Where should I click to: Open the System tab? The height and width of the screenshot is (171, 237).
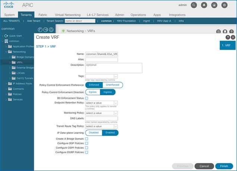point(9,15)
